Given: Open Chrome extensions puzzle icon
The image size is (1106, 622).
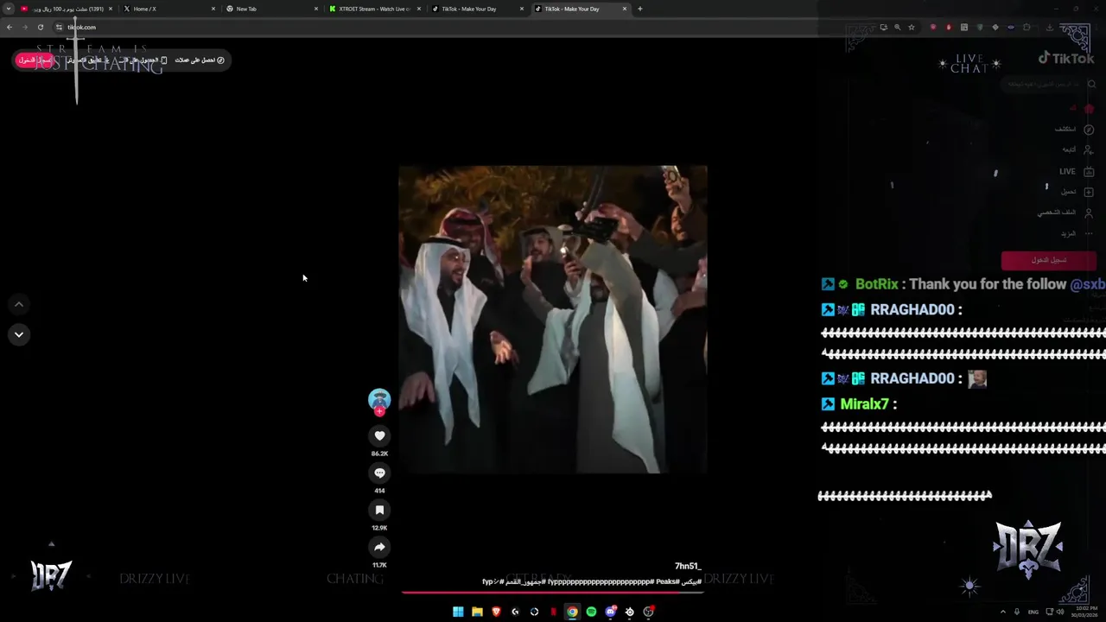Looking at the screenshot, I should pos(1027,27).
